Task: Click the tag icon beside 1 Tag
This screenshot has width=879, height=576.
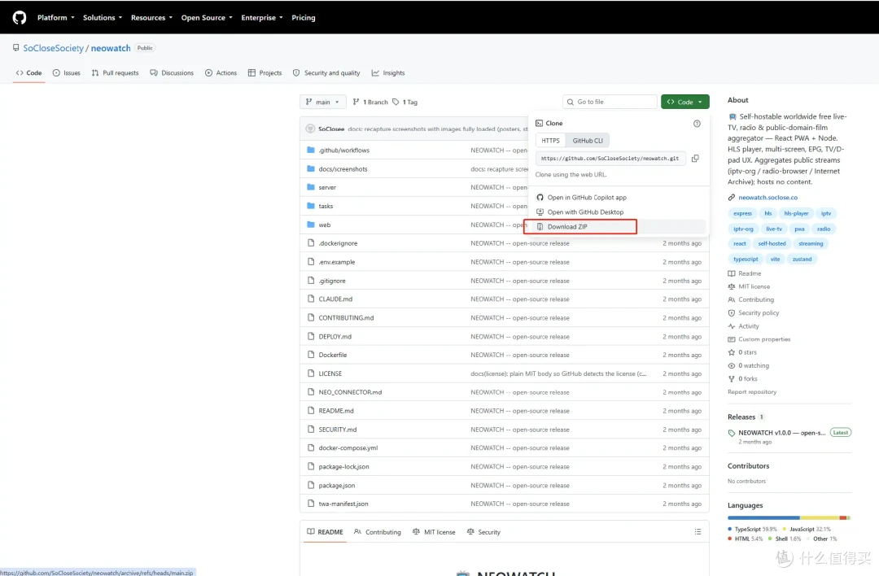Action: pos(396,102)
